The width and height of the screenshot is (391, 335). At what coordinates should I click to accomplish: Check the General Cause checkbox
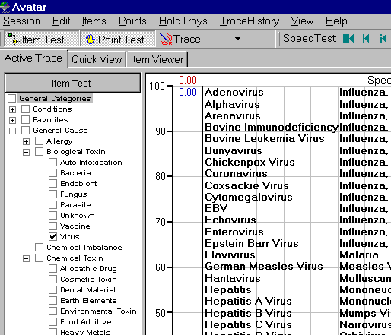[x=25, y=130]
